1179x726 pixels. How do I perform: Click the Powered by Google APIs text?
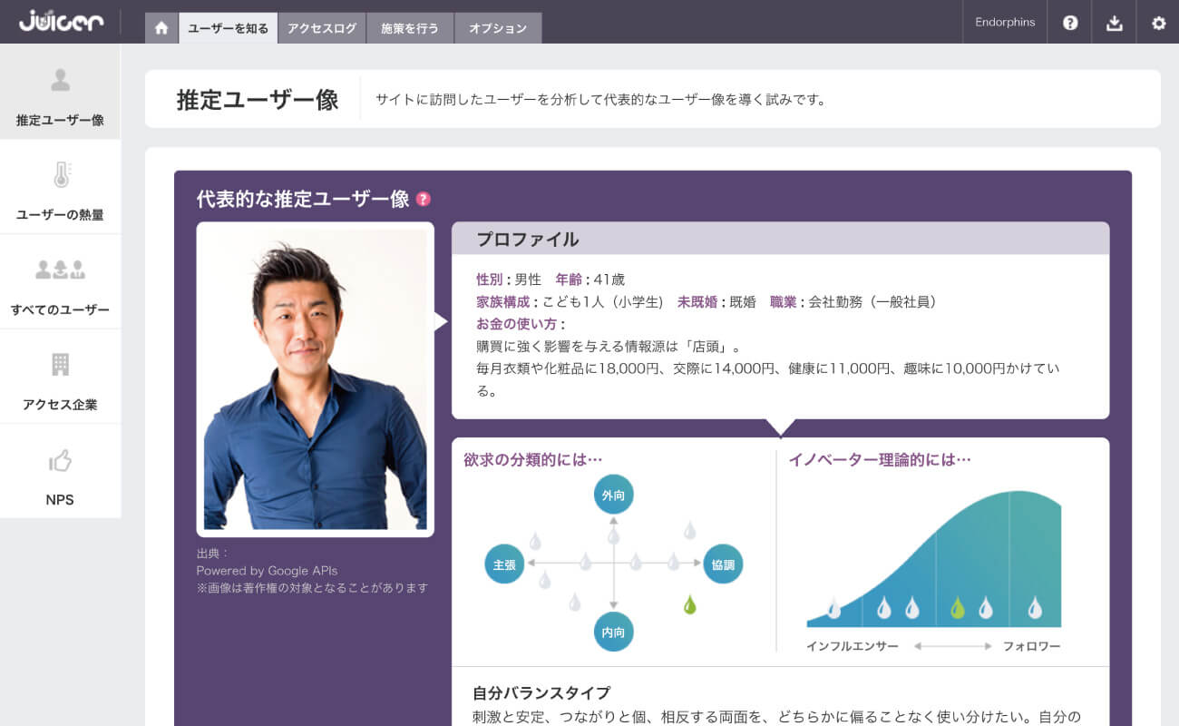267,571
